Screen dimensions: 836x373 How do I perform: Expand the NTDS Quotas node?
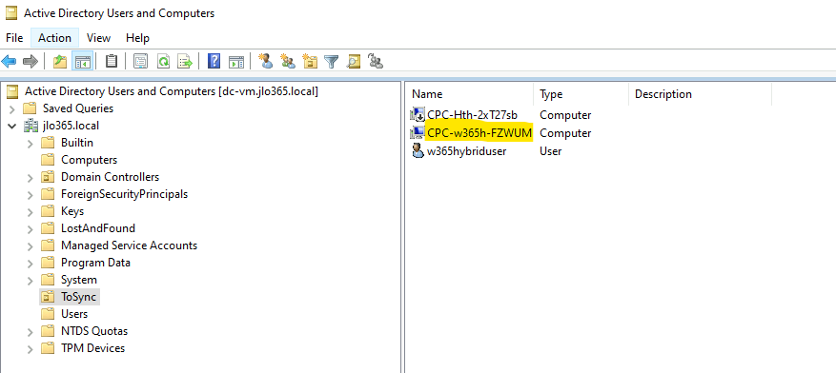(31, 331)
